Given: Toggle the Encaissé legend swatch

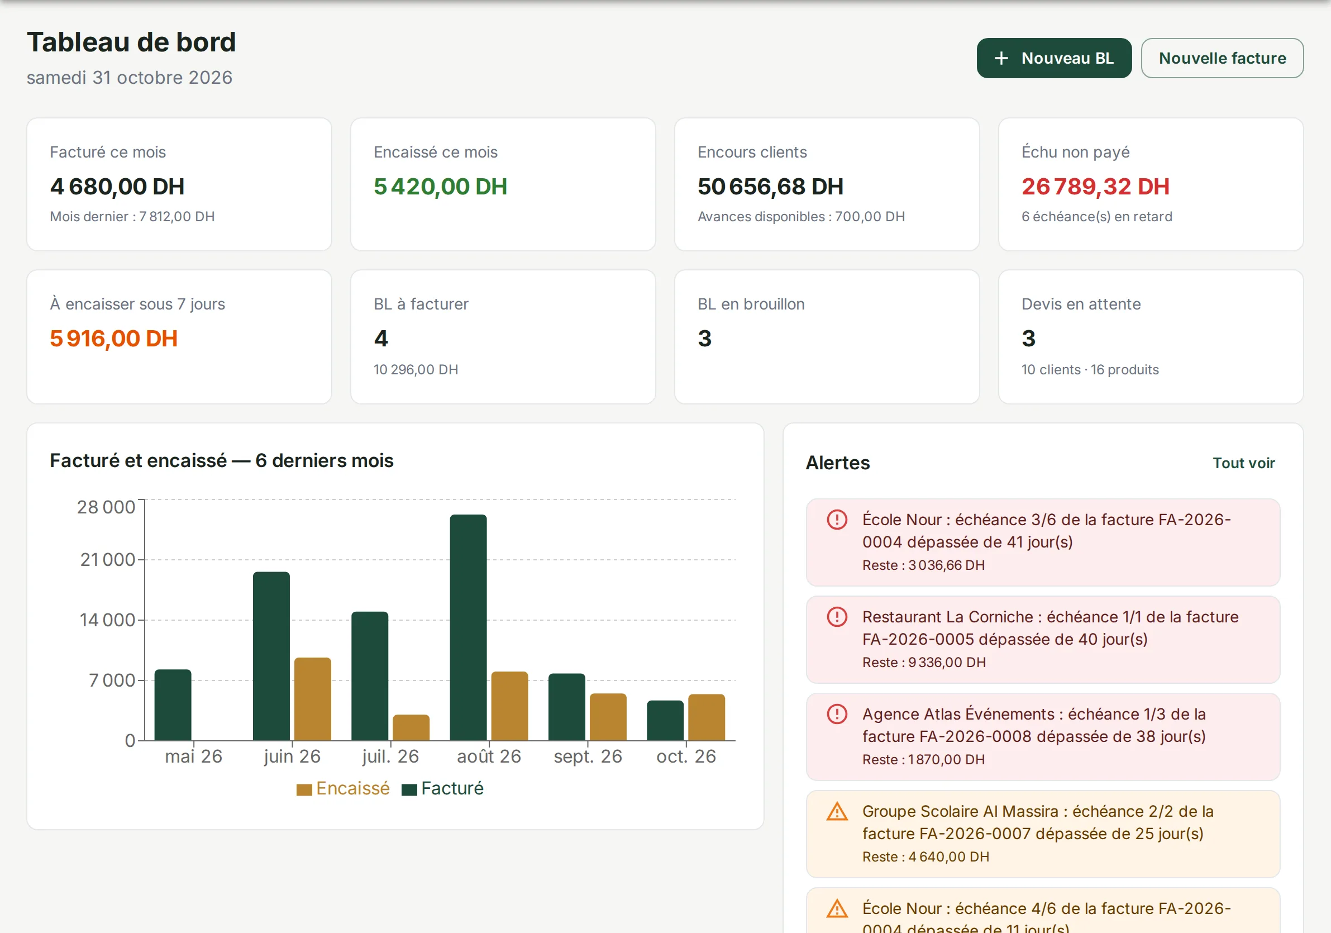Looking at the screenshot, I should (304, 790).
